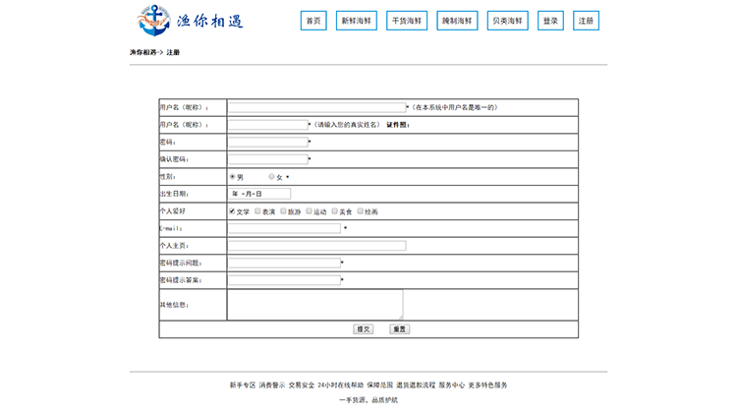Navigate to the 贝类海鲜 section

pos(507,21)
